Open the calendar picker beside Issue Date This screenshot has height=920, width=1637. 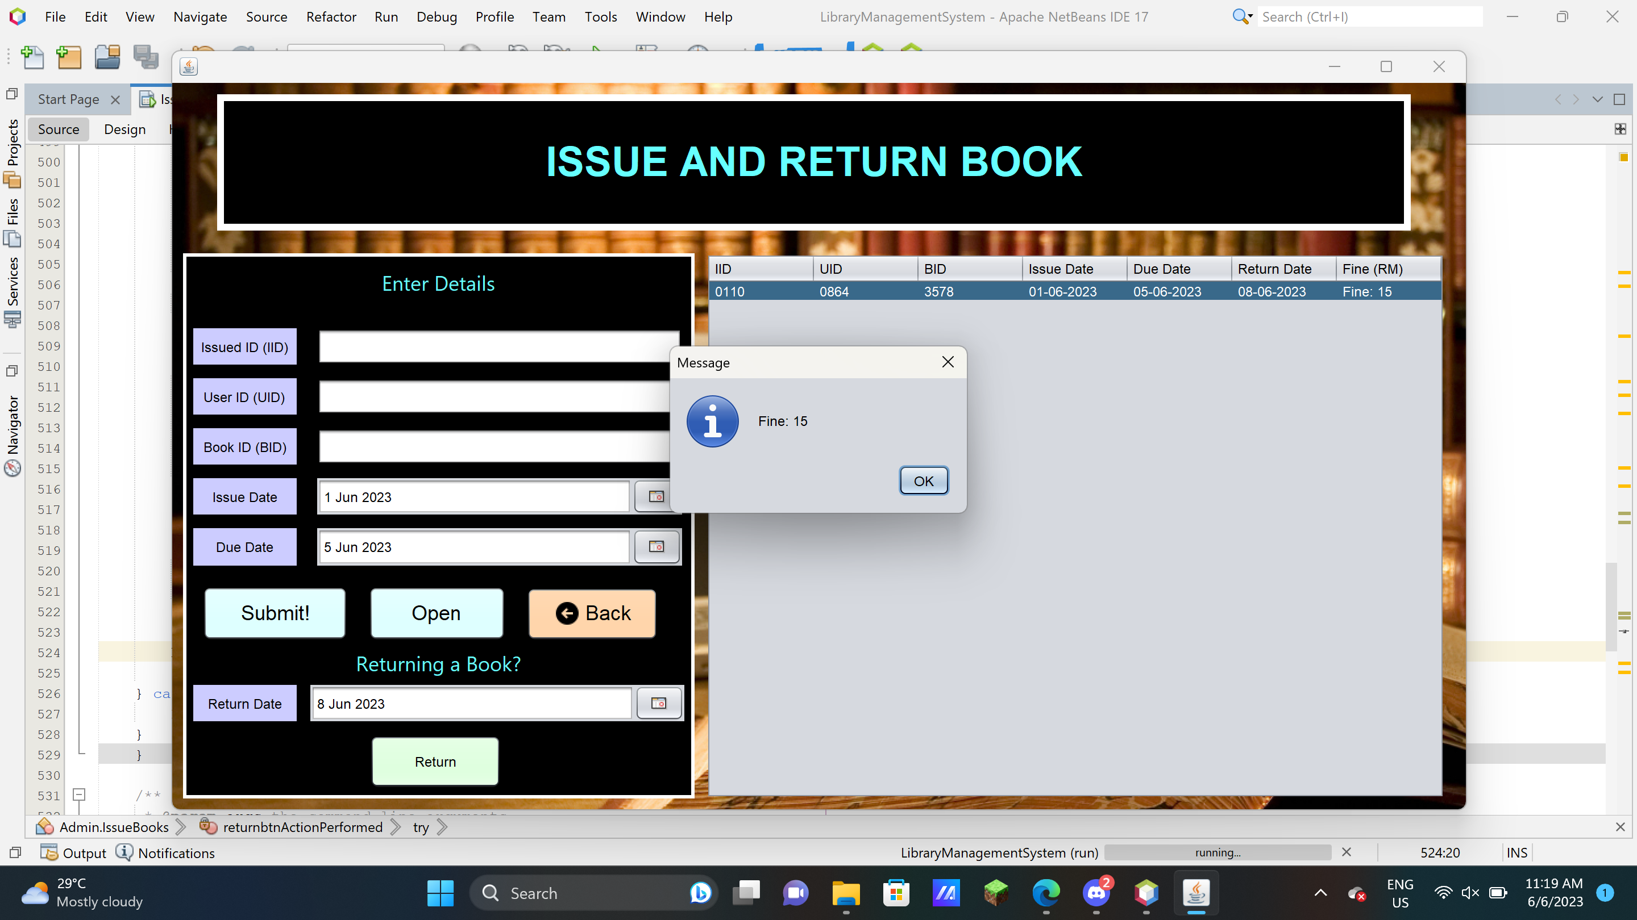657,496
